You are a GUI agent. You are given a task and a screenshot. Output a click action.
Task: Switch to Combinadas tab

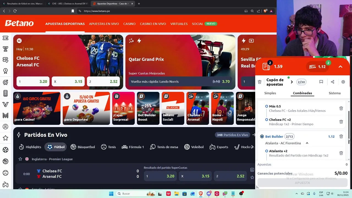[x=302, y=93]
